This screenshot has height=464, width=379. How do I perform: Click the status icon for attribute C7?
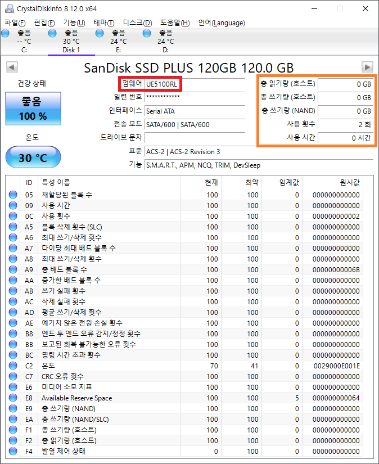point(13,376)
